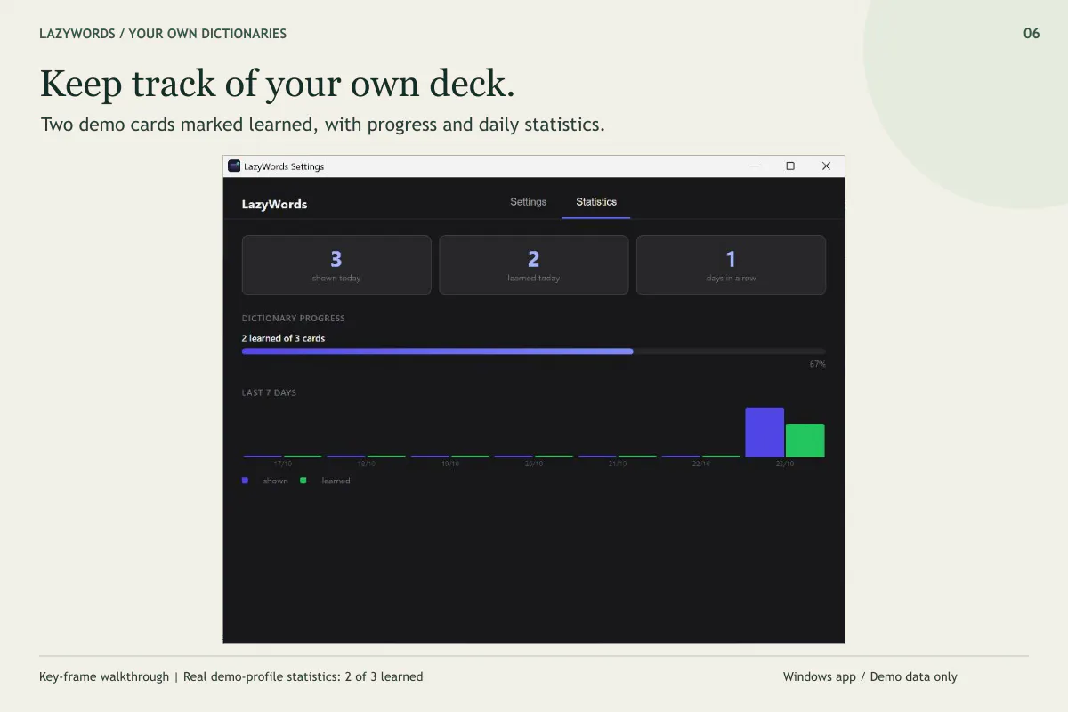Click the tall purple shown bar in chart
This screenshot has height=712, width=1068.
pyautogui.click(x=765, y=433)
